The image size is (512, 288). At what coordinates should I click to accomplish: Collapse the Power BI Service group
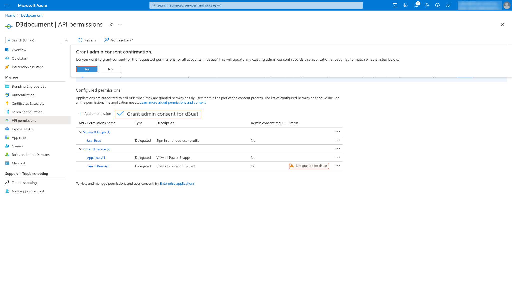80,149
